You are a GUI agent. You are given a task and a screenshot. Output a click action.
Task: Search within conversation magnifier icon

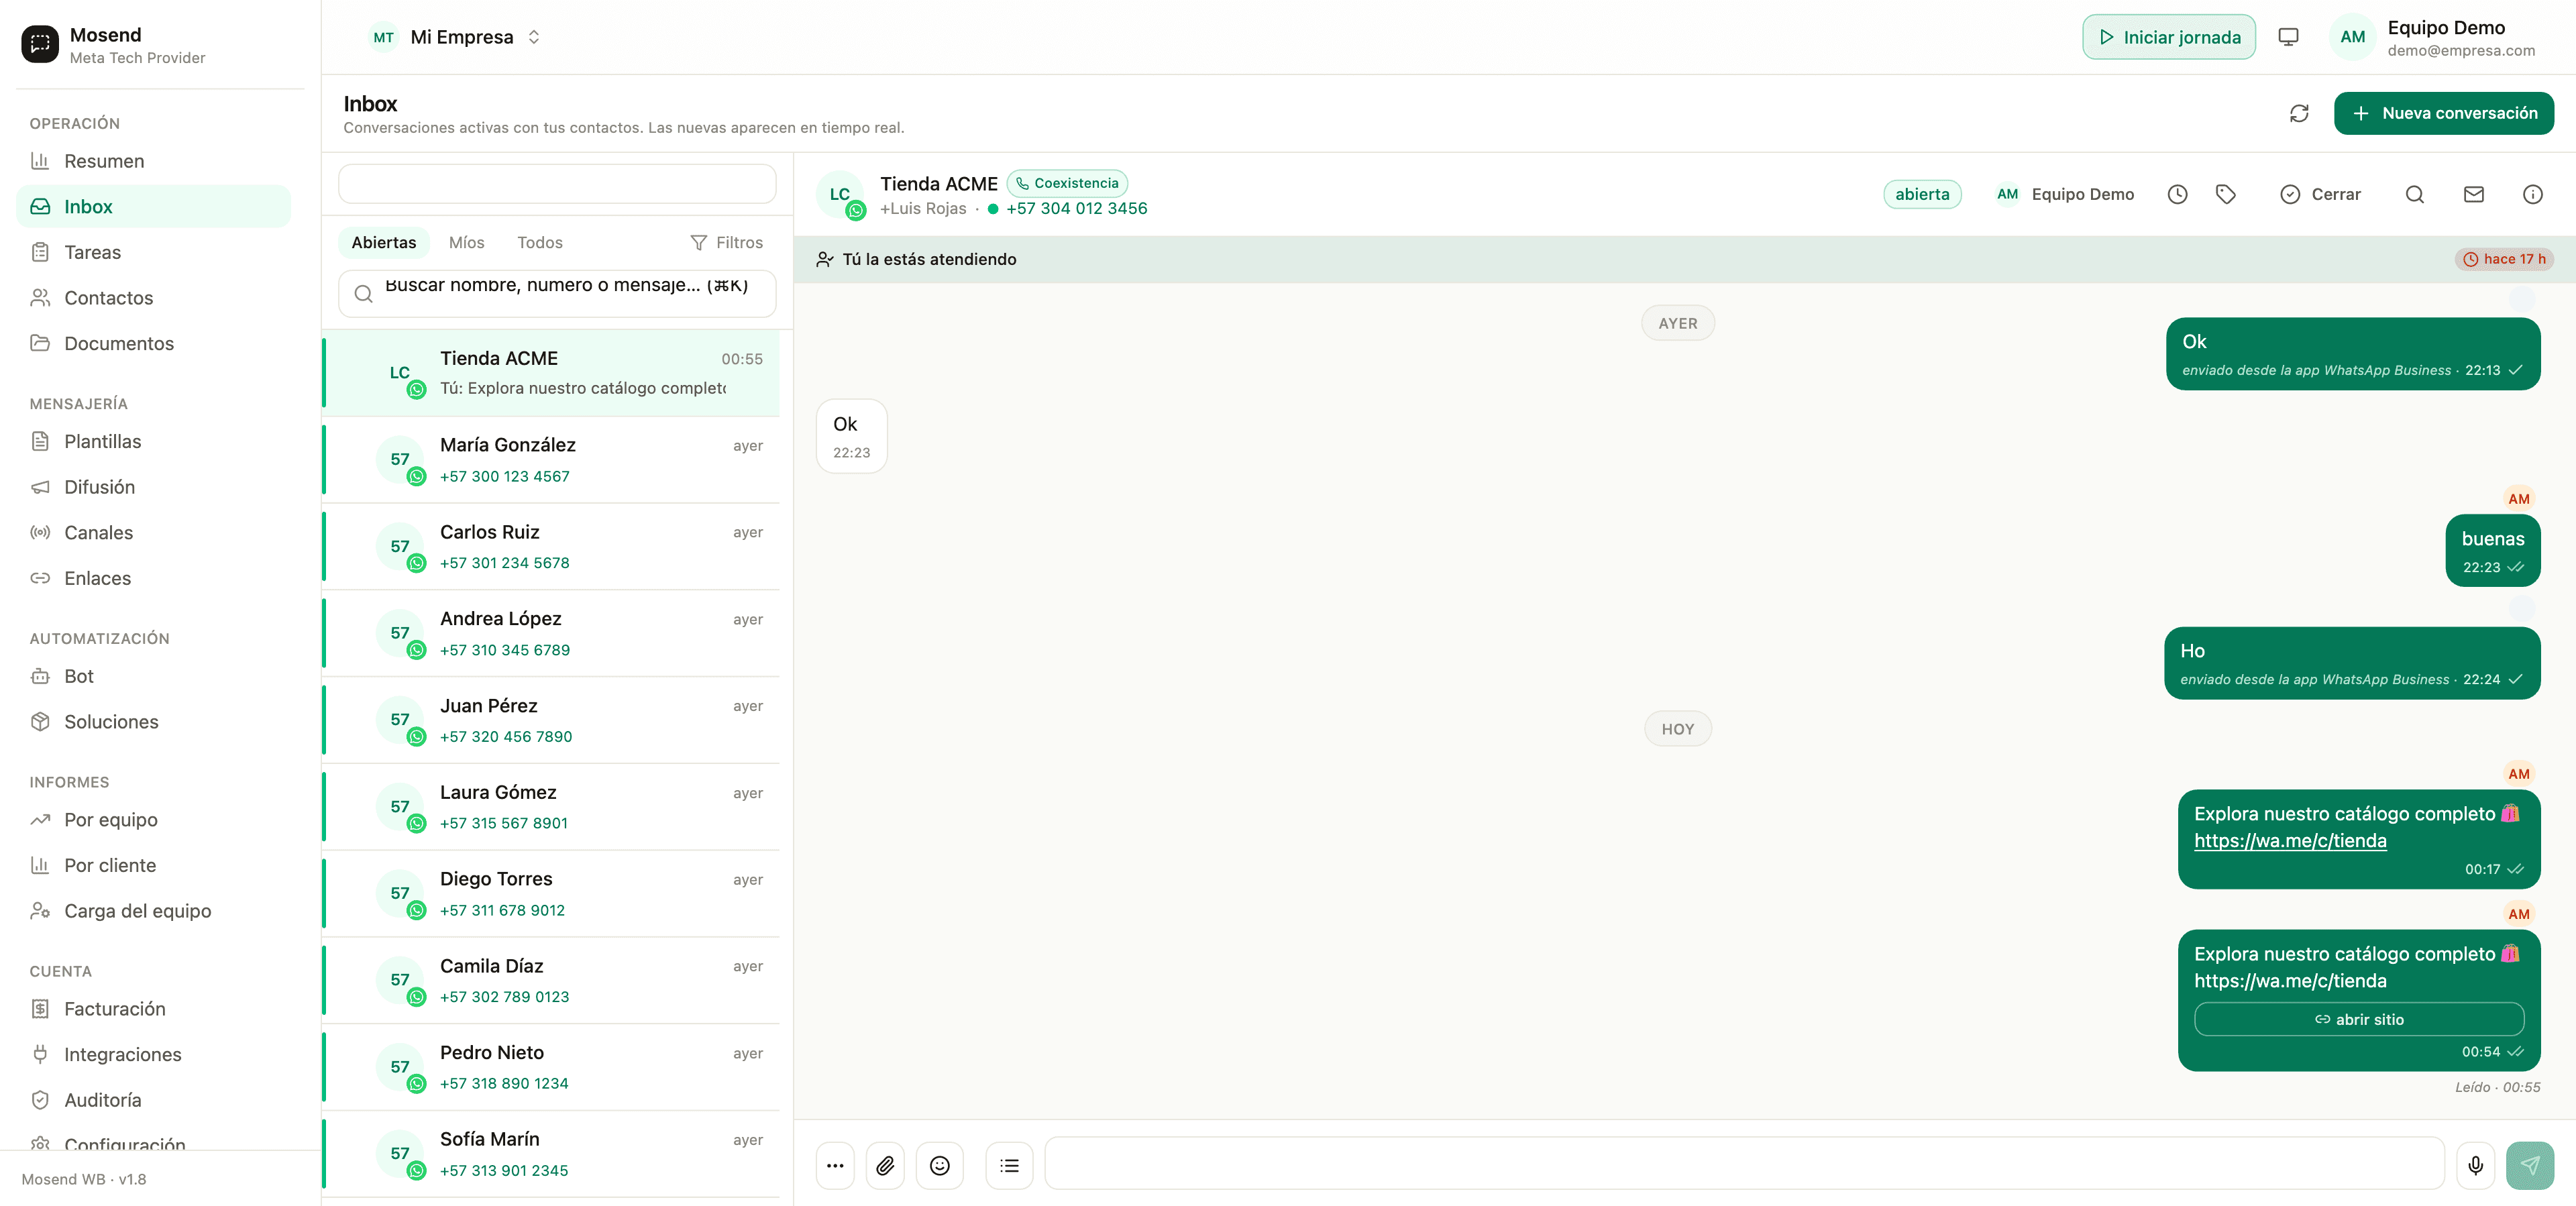[x=2414, y=194]
